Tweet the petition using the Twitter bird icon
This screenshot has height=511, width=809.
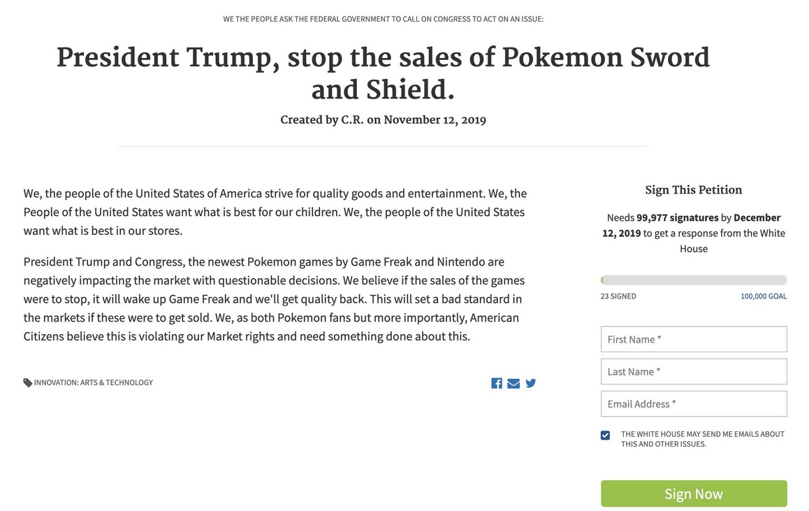coord(530,383)
